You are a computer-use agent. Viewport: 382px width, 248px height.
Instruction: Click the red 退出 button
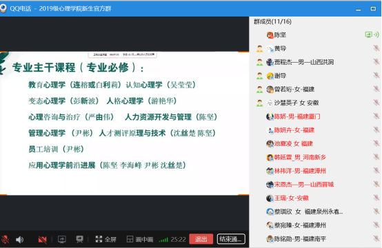pos(201,239)
